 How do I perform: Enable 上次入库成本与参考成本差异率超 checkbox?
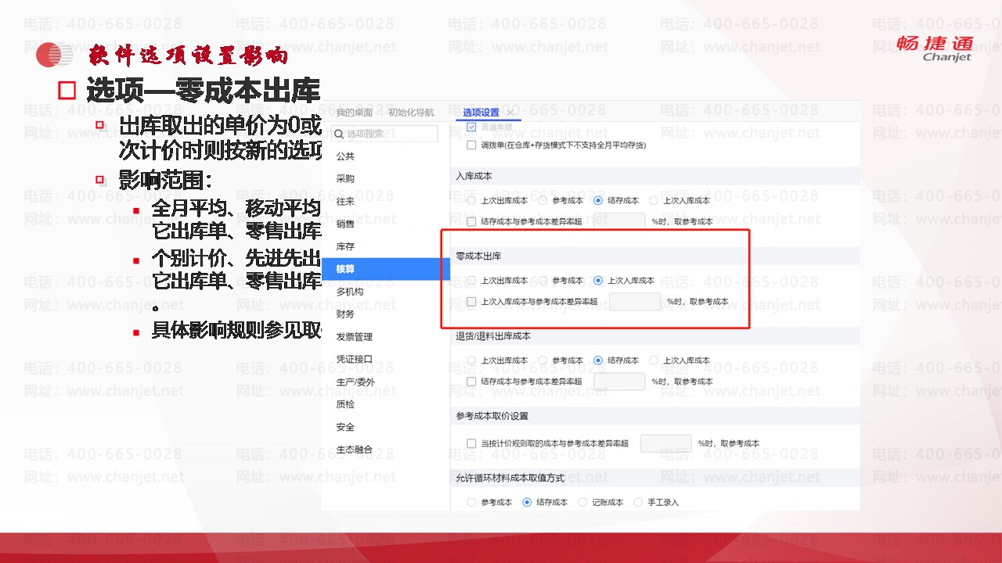[471, 302]
